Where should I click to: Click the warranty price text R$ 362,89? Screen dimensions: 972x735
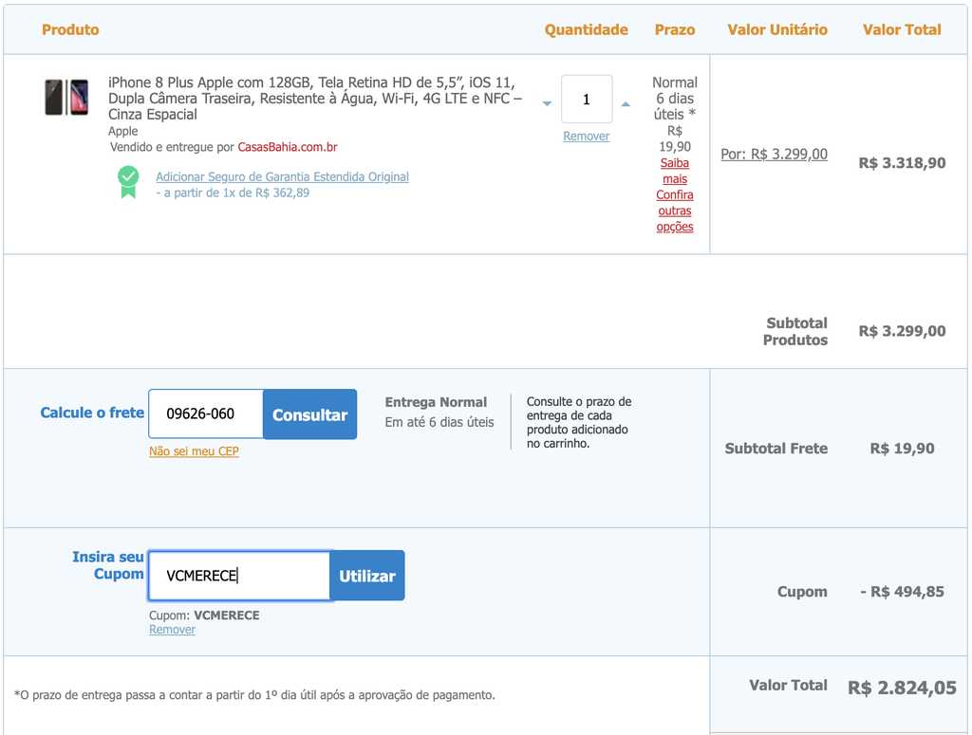click(x=282, y=193)
